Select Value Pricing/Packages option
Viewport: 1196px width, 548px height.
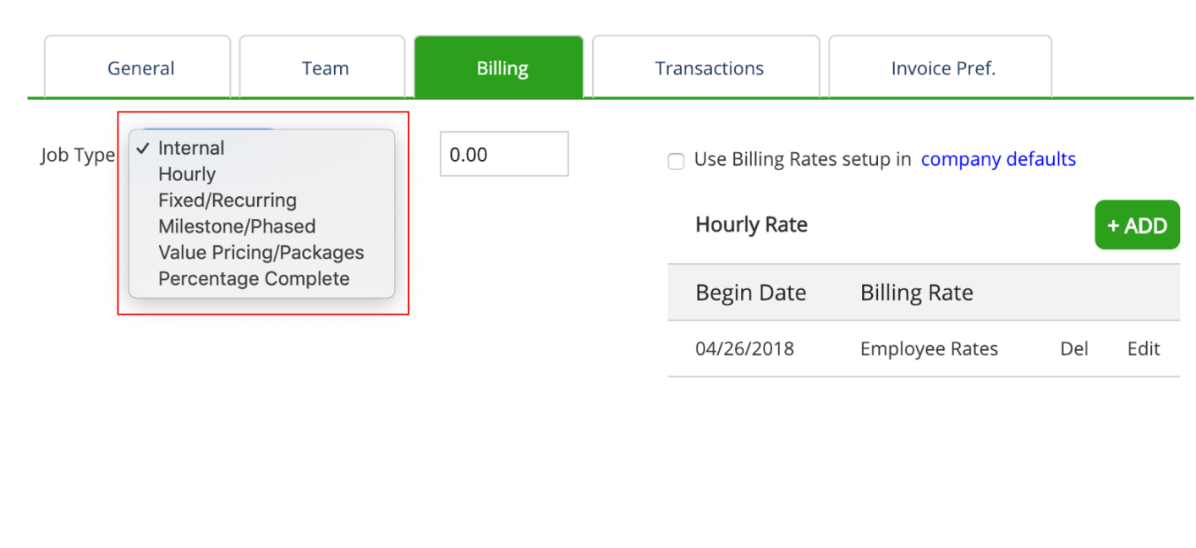pyautogui.click(x=261, y=253)
